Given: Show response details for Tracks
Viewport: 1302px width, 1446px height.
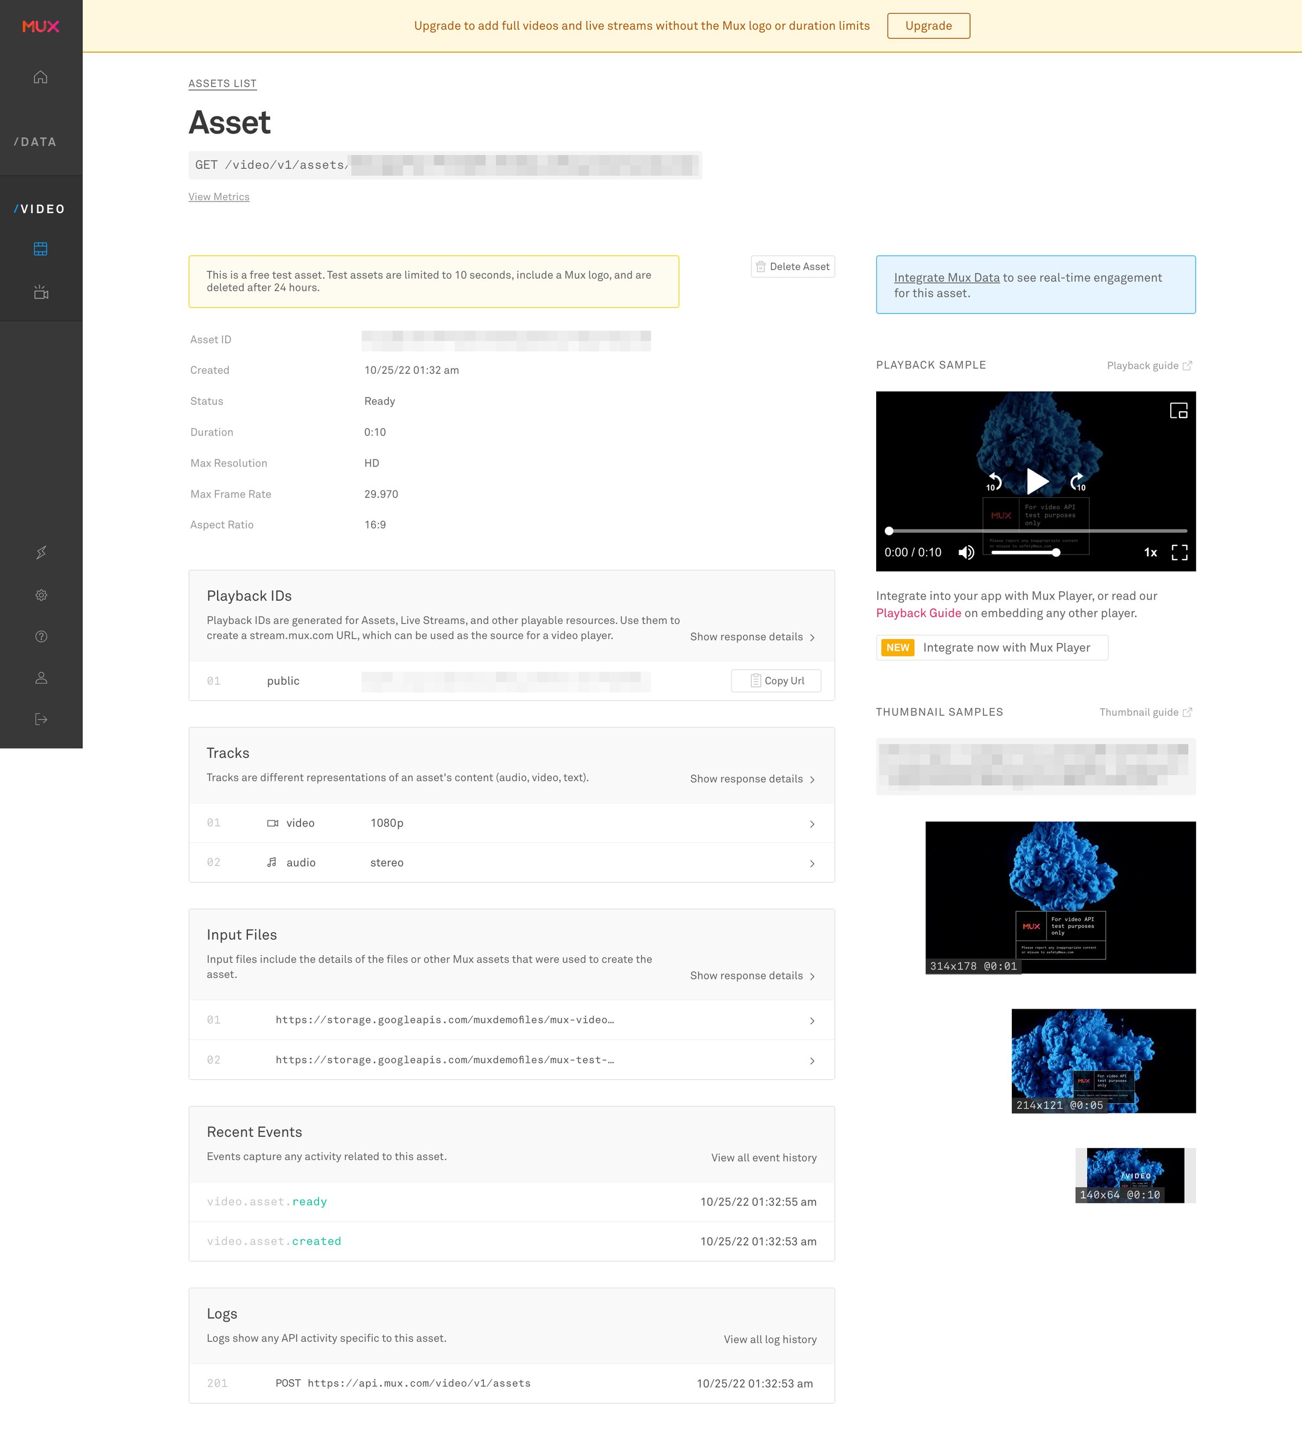Looking at the screenshot, I should [752, 779].
